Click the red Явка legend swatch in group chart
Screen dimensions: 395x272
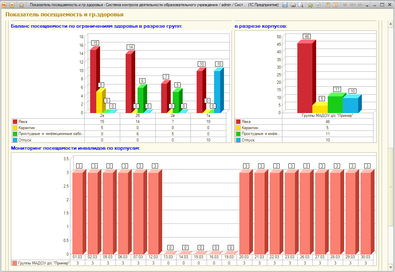[x=15, y=122]
